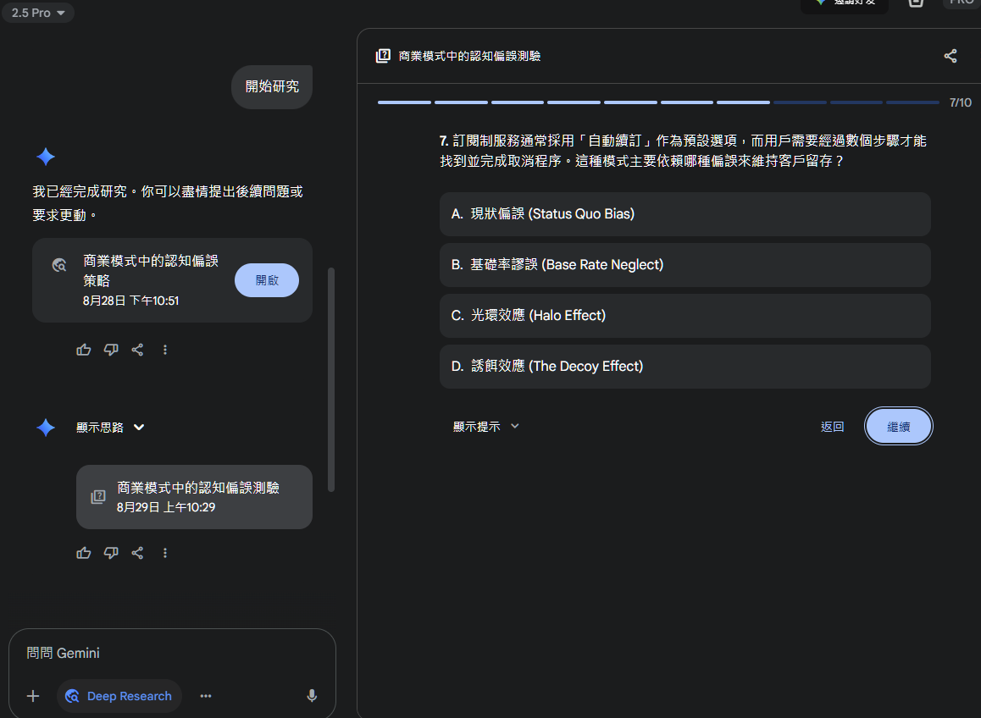This screenshot has width=981, height=718.
Task: Click the share icon in quiz panel header
Action: 950,56
